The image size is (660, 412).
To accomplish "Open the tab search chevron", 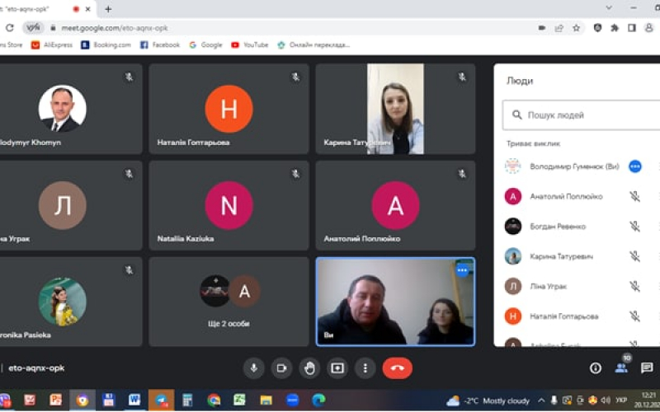I will click(609, 7).
